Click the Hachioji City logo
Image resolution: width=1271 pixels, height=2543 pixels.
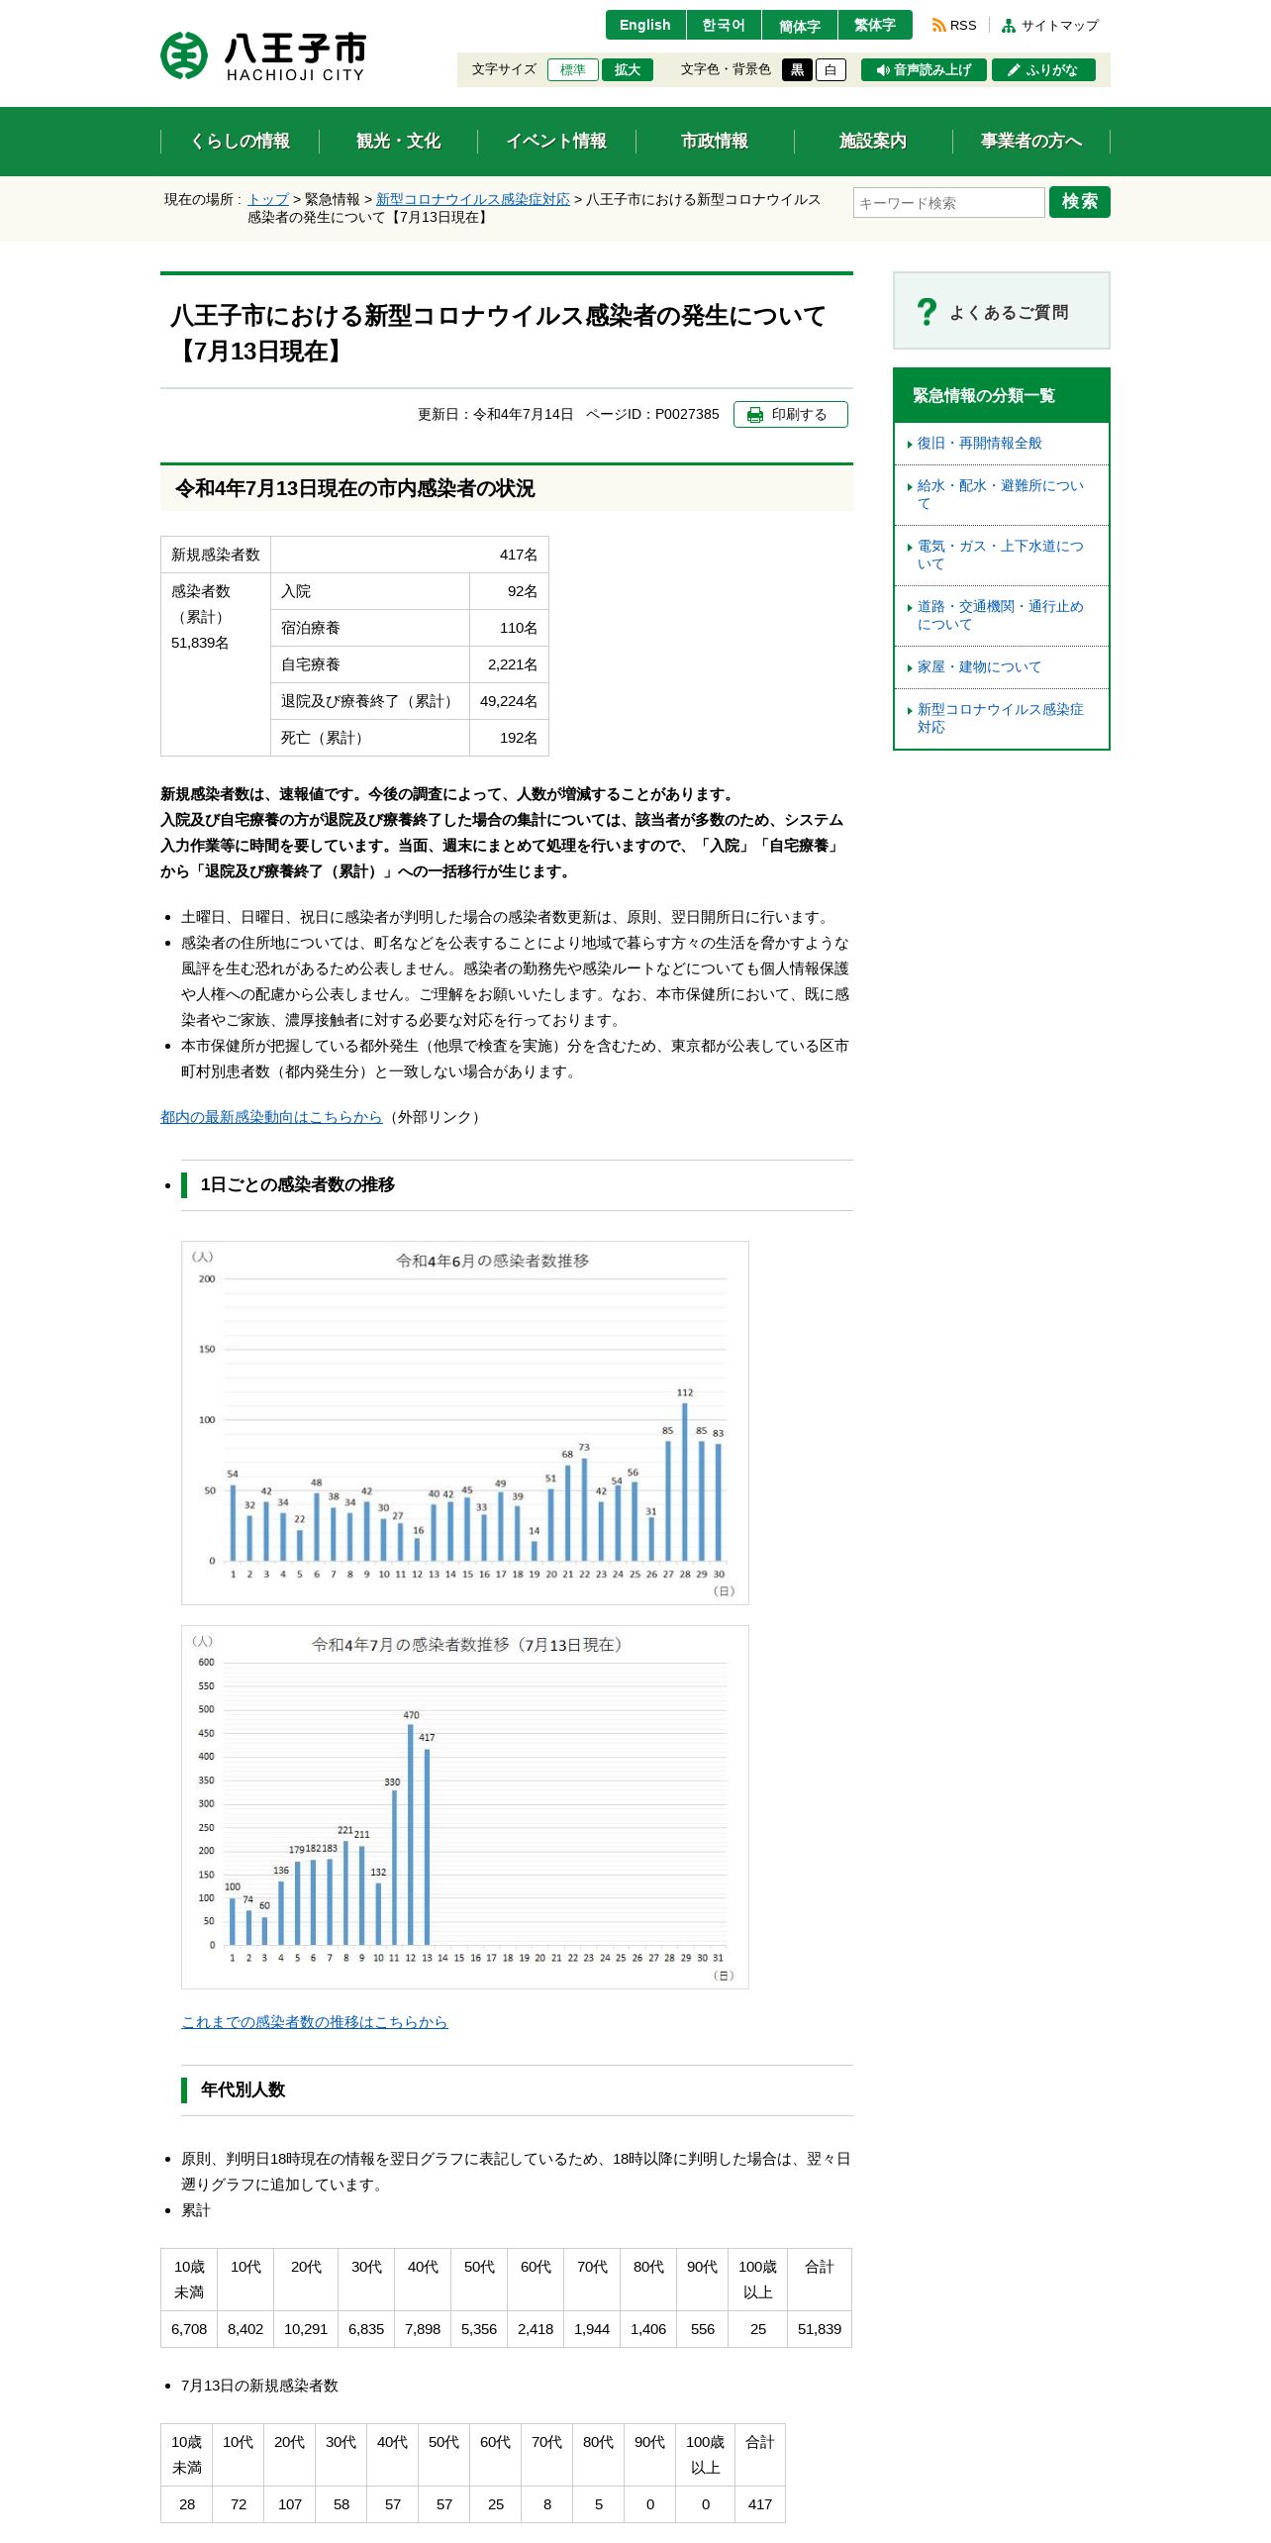263,56
